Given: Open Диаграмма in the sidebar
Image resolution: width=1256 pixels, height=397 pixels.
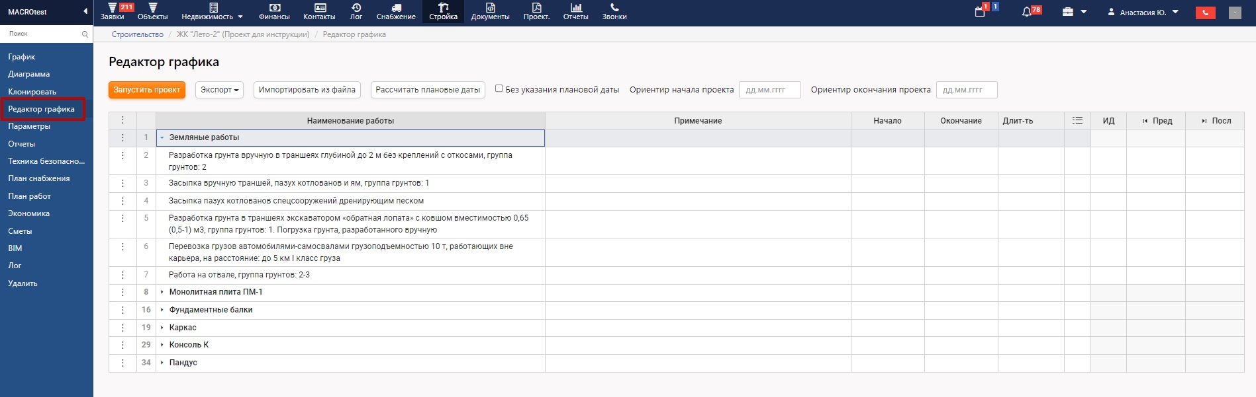Looking at the screenshot, I should point(29,74).
